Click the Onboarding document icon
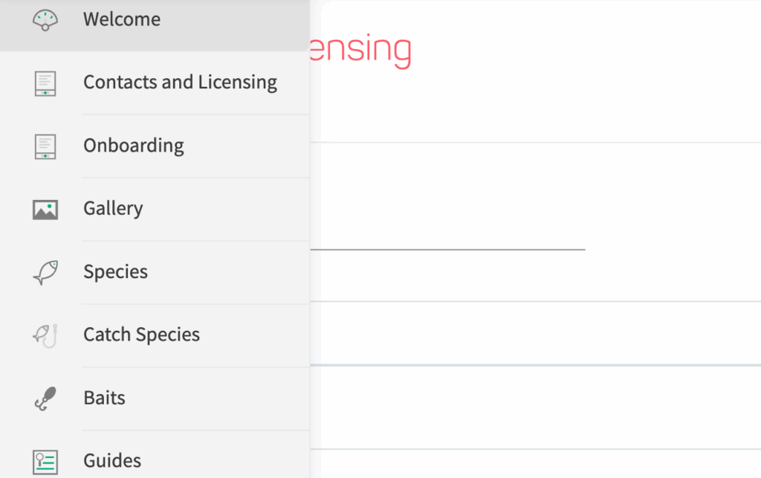 (x=45, y=146)
